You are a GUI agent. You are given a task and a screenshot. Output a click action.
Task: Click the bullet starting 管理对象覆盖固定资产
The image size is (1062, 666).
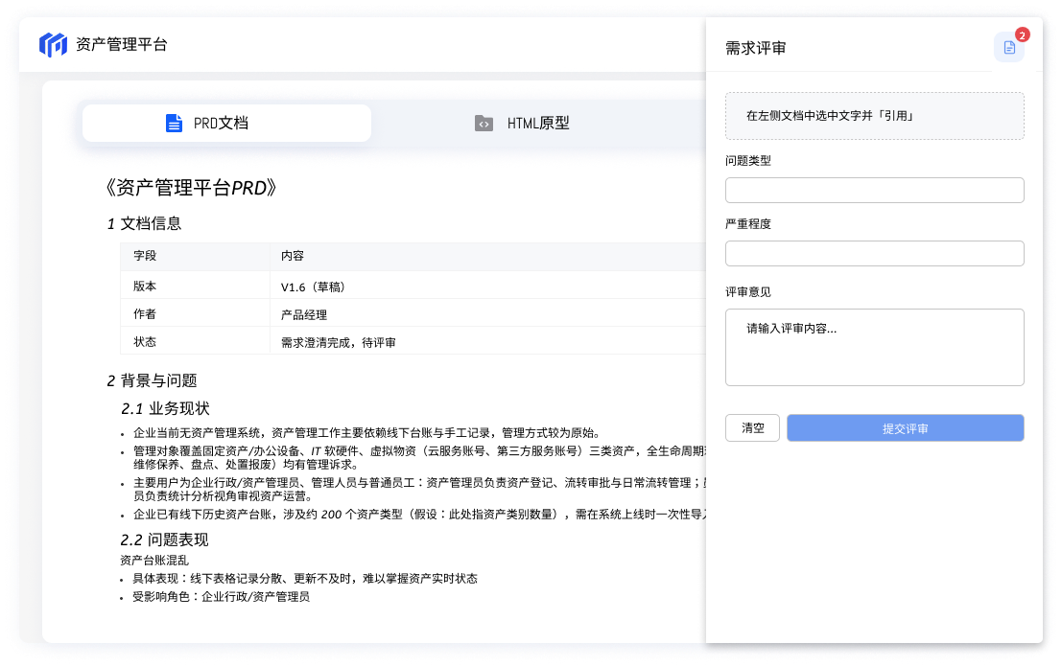point(419,457)
